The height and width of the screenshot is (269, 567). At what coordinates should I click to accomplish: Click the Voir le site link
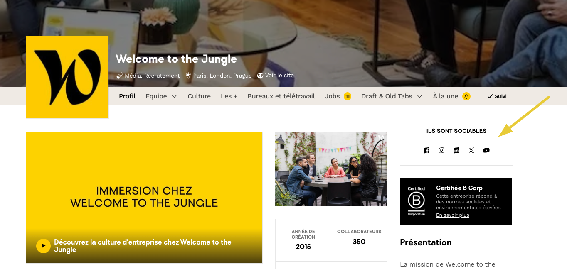pyautogui.click(x=279, y=76)
